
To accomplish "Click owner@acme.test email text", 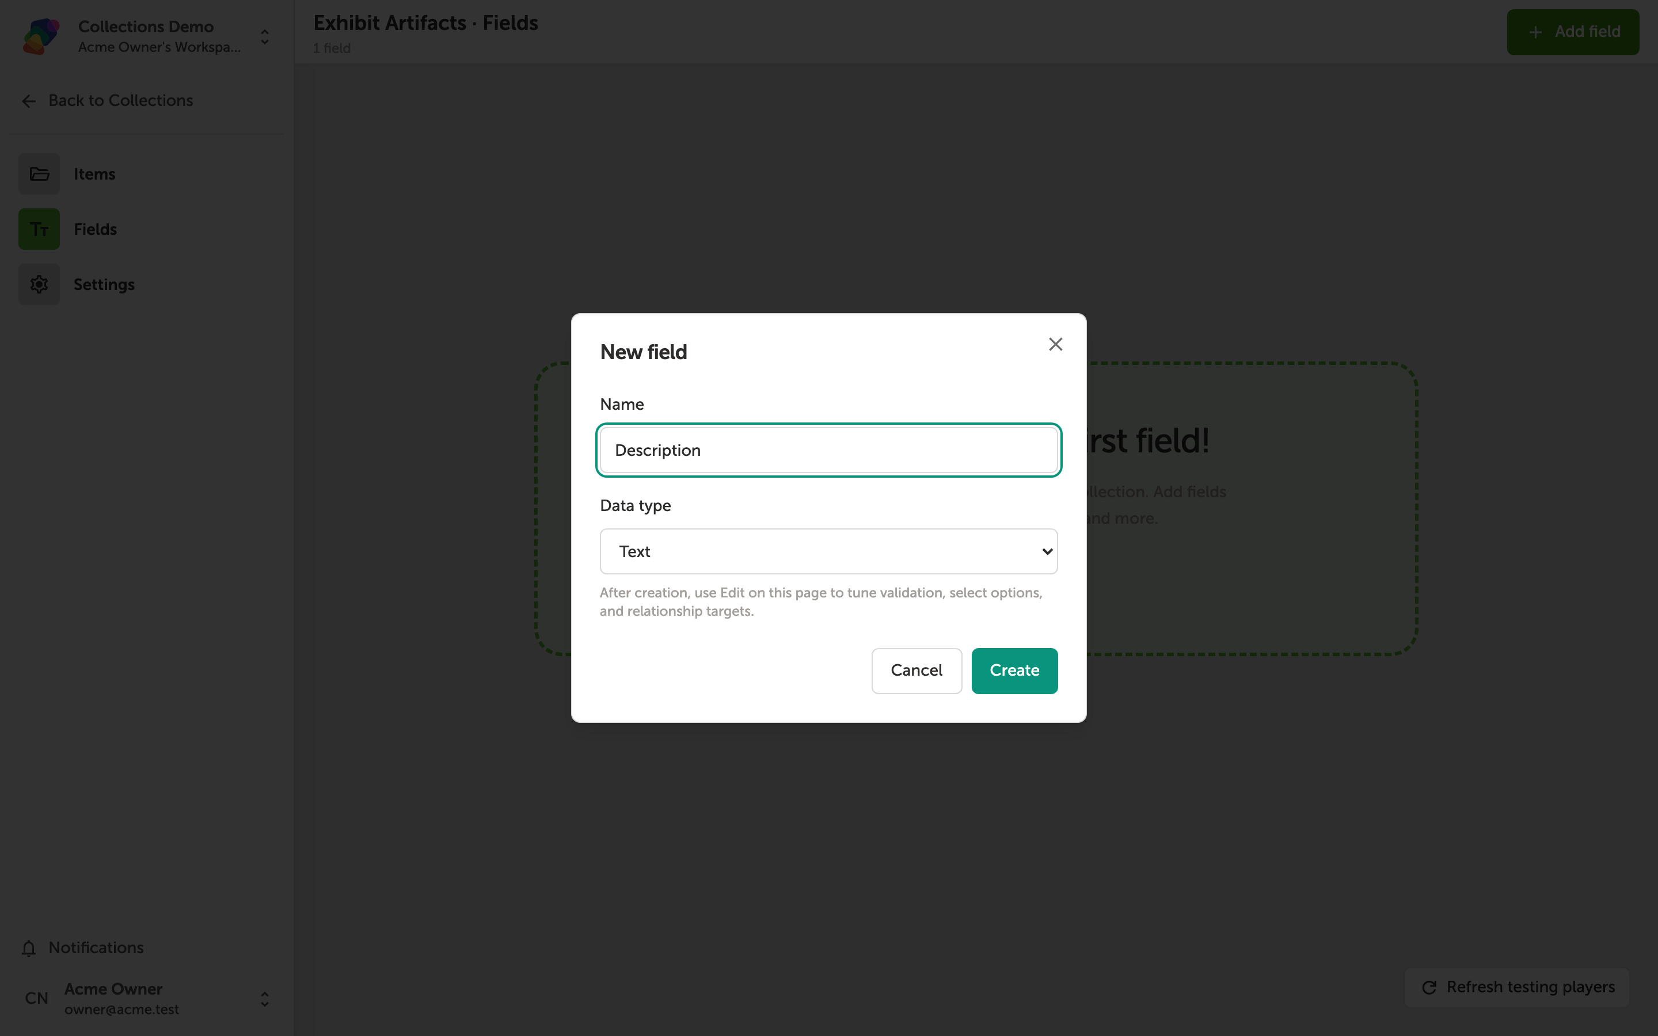I will [121, 1010].
